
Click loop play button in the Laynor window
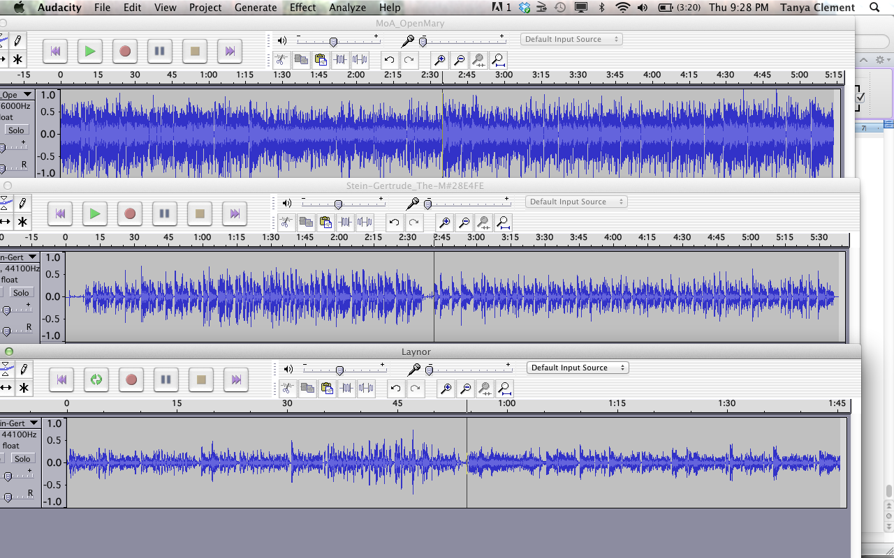click(96, 379)
